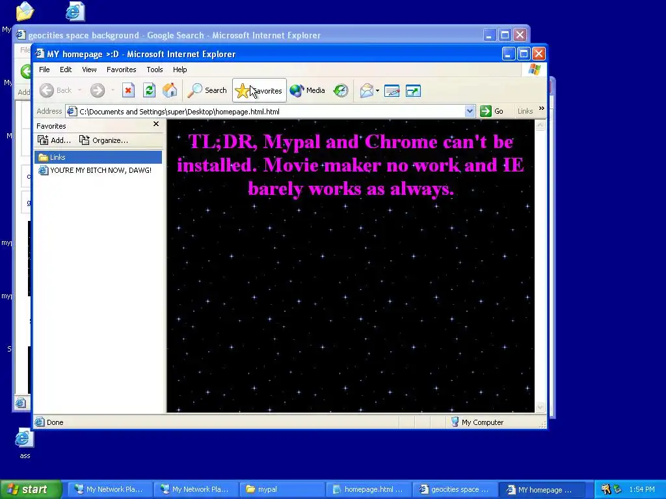Open the Media pane

(x=307, y=90)
